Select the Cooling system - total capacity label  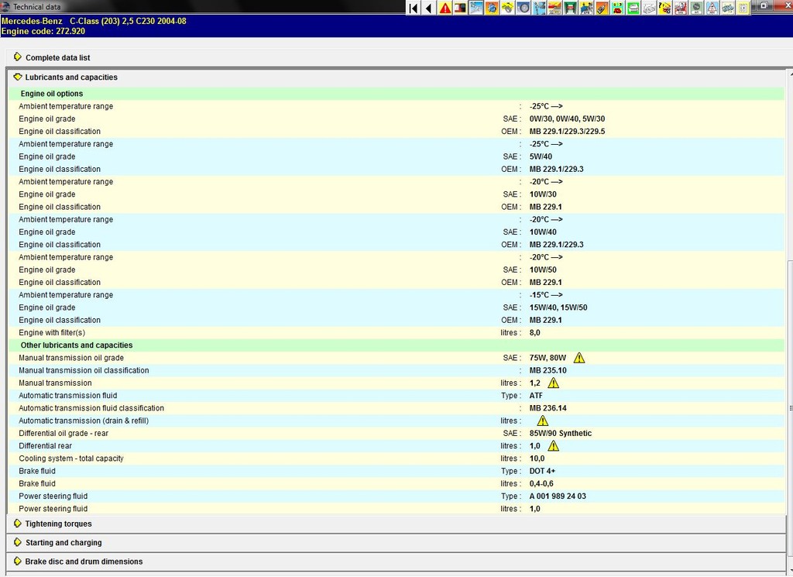point(71,459)
